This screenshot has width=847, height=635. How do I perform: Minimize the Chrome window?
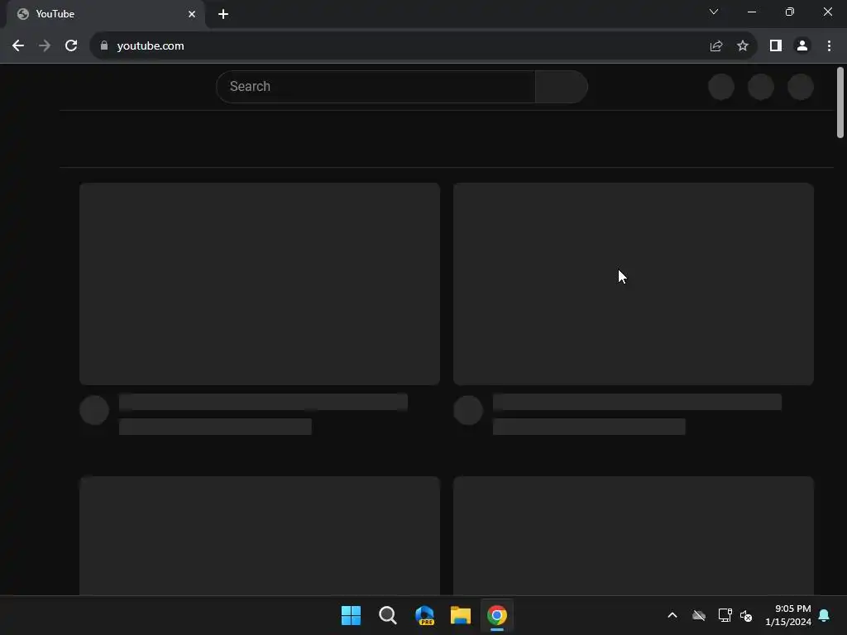(x=751, y=12)
